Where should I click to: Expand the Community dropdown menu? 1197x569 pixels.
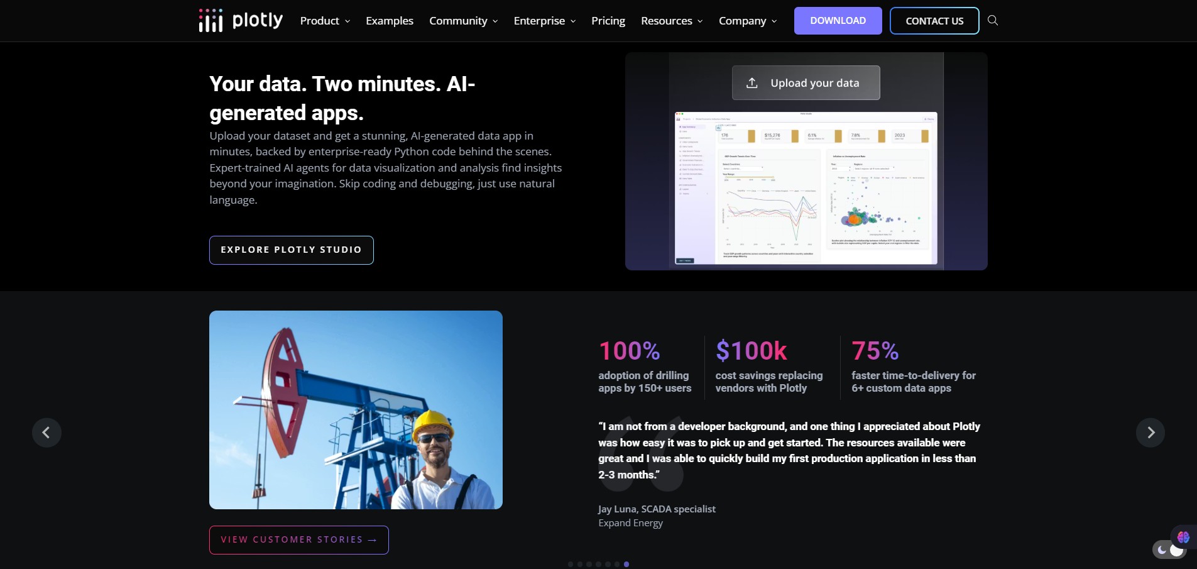(x=464, y=21)
